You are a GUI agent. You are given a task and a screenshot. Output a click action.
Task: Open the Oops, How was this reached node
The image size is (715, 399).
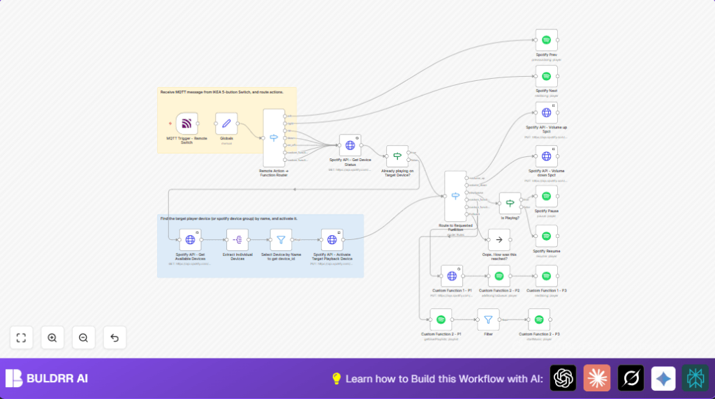click(499, 239)
